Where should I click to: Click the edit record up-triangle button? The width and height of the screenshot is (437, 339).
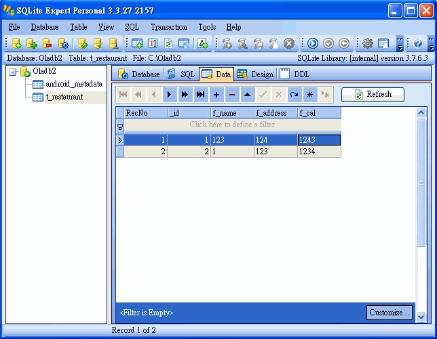point(248,95)
